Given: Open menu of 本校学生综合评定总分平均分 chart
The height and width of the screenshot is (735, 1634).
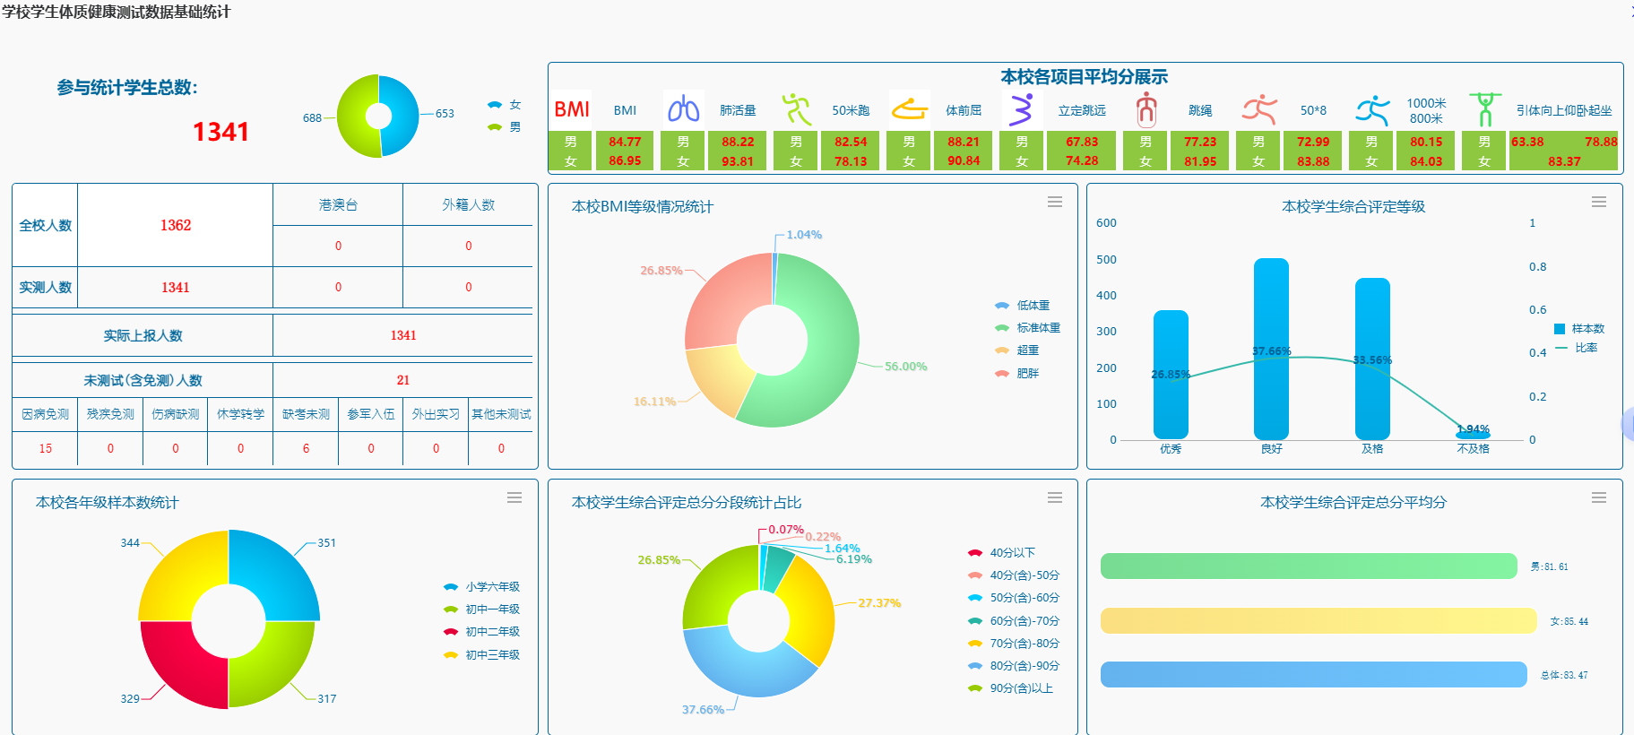Looking at the screenshot, I should [1598, 497].
